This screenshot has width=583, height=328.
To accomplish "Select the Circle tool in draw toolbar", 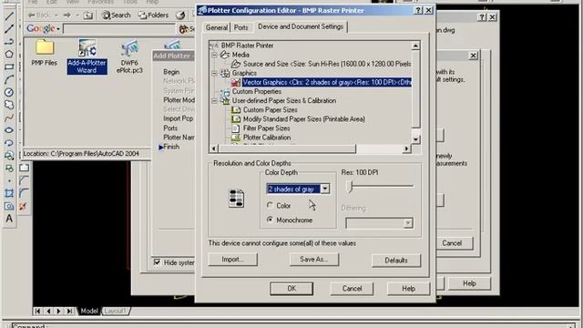I will pos(9,92).
